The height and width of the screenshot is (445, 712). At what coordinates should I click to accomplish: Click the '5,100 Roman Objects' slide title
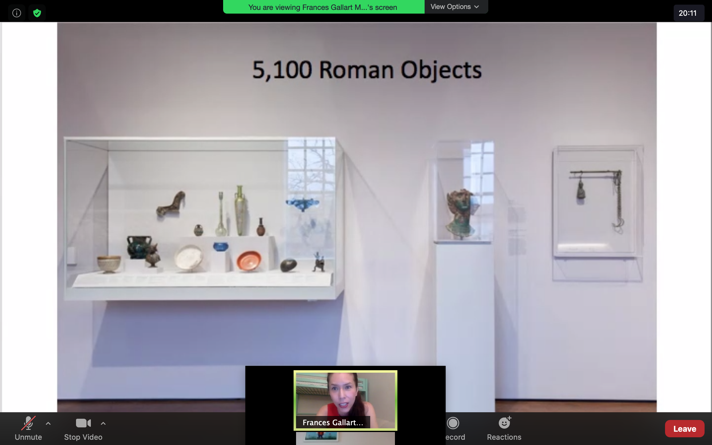pos(367,70)
